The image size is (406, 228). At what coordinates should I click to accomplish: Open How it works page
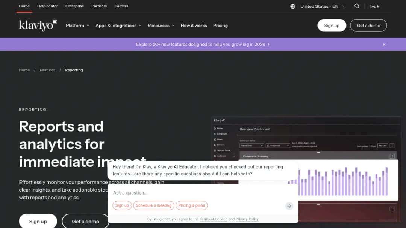point(194,25)
